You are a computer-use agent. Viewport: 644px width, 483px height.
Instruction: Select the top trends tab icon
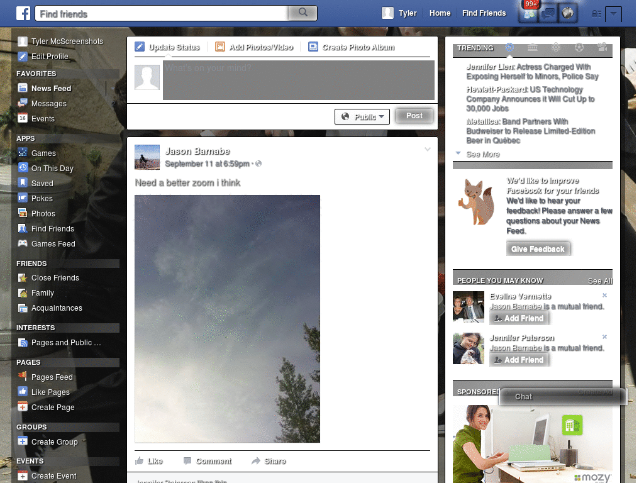509,48
